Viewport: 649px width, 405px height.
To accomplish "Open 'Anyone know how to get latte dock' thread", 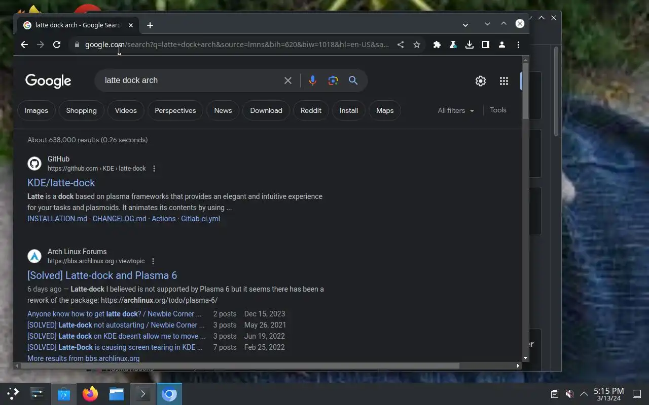I will [x=114, y=314].
